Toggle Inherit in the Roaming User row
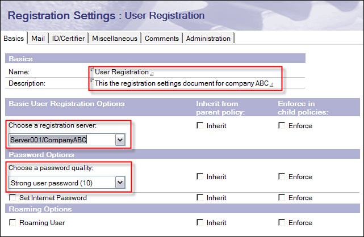 [x=199, y=223]
